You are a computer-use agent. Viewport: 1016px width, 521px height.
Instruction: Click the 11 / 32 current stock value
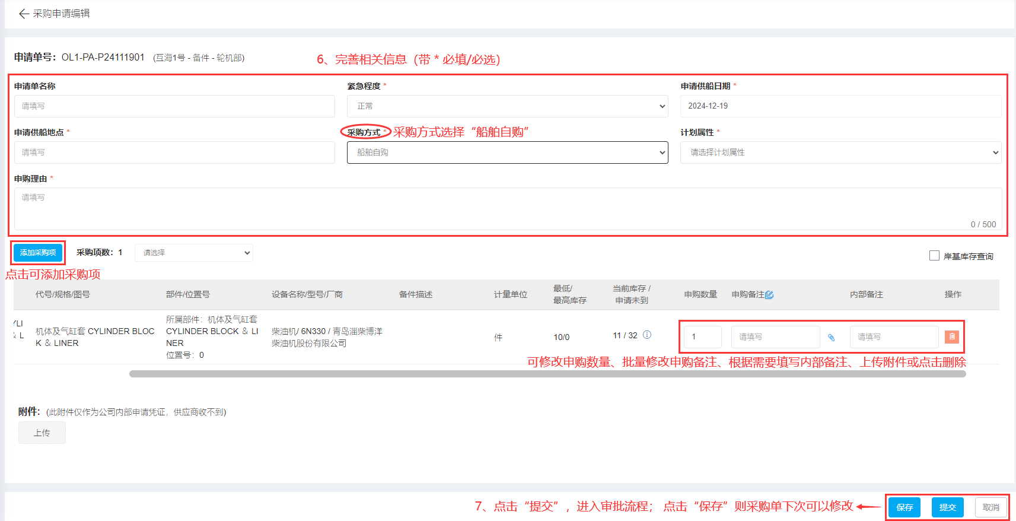pos(625,335)
